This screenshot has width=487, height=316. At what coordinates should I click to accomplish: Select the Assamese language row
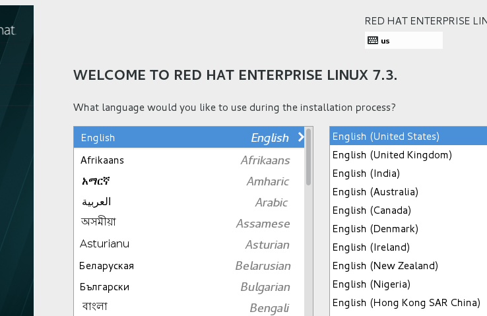click(x=189, y=224)
